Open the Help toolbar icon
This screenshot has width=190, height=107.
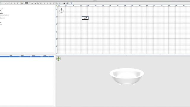(71, 3)
